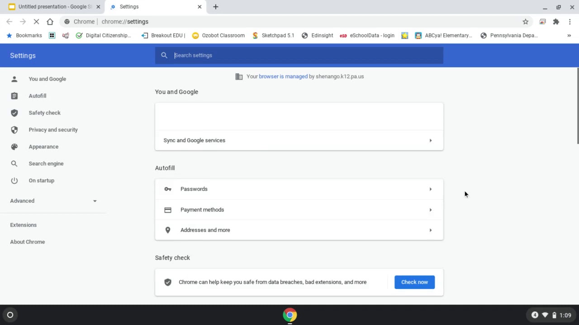The height and width of the screenshot is (325, 579).
Task: Click the Autofill clipboard icon in sidebar
Action: point(14,96)
